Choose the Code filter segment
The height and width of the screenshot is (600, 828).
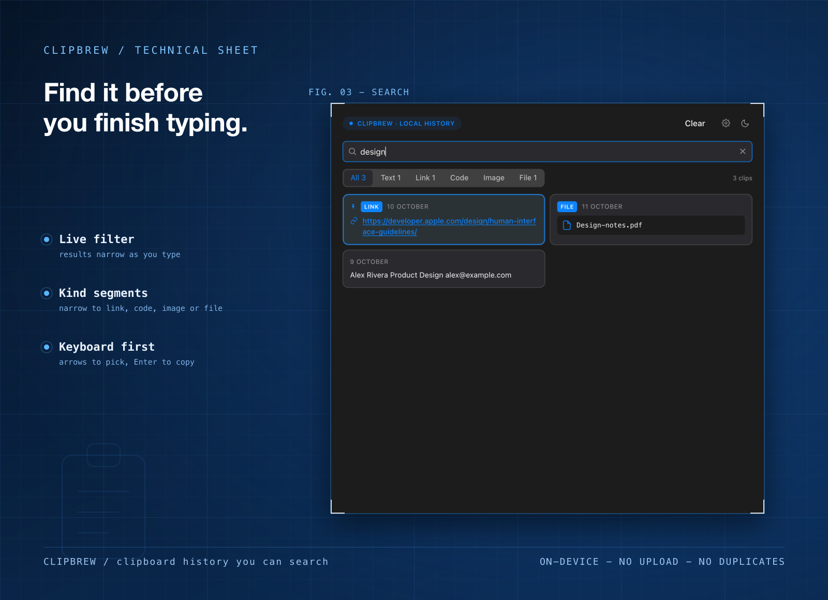(459, 178)
